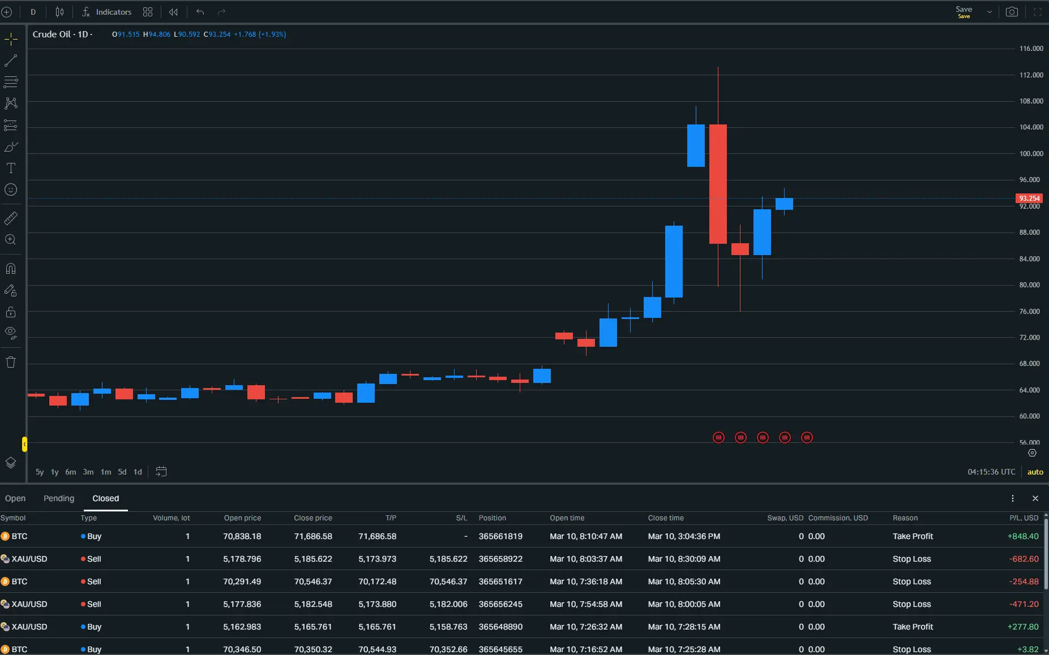The width and height of the screenshot is (1049, 655).
Task: Take a chart snapshot with camera icon
Action: click(1012, 12)
